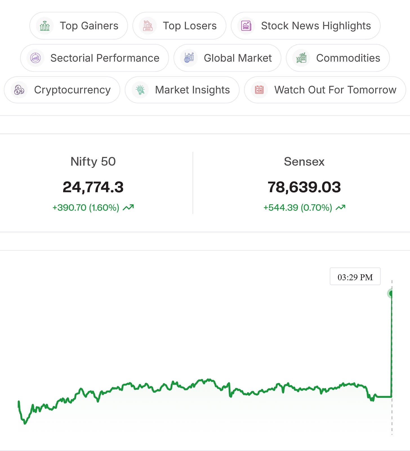Click the Sensex index value 78,639.03
The image size is (410, 451).
click(x=304, y=187)
